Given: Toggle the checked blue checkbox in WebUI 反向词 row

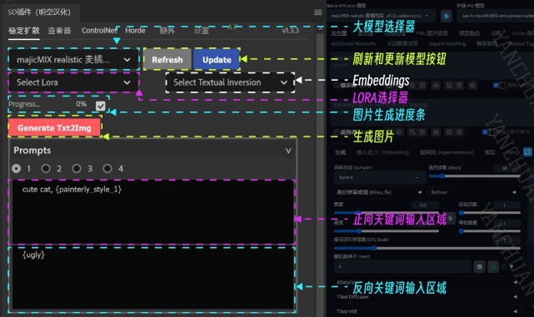Looking at the screenshot, I should click(485, 132).
